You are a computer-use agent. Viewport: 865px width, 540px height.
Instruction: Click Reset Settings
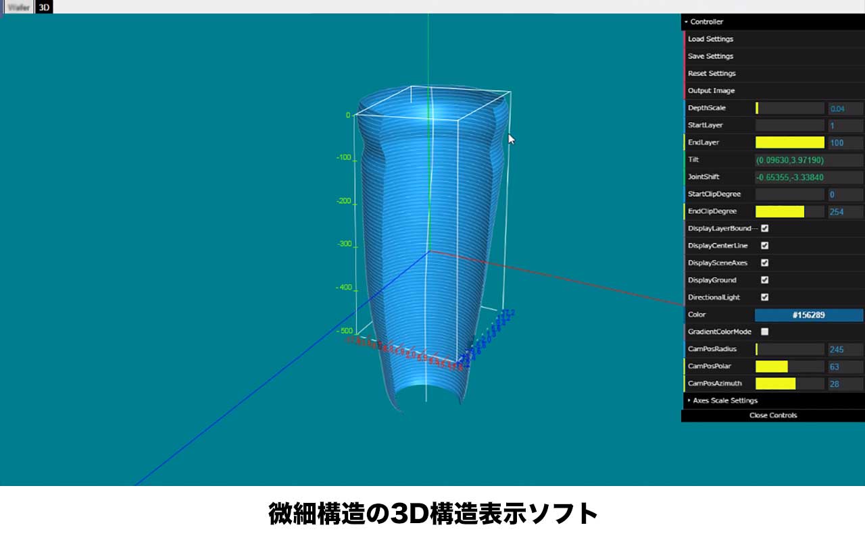tap(712, 74)
